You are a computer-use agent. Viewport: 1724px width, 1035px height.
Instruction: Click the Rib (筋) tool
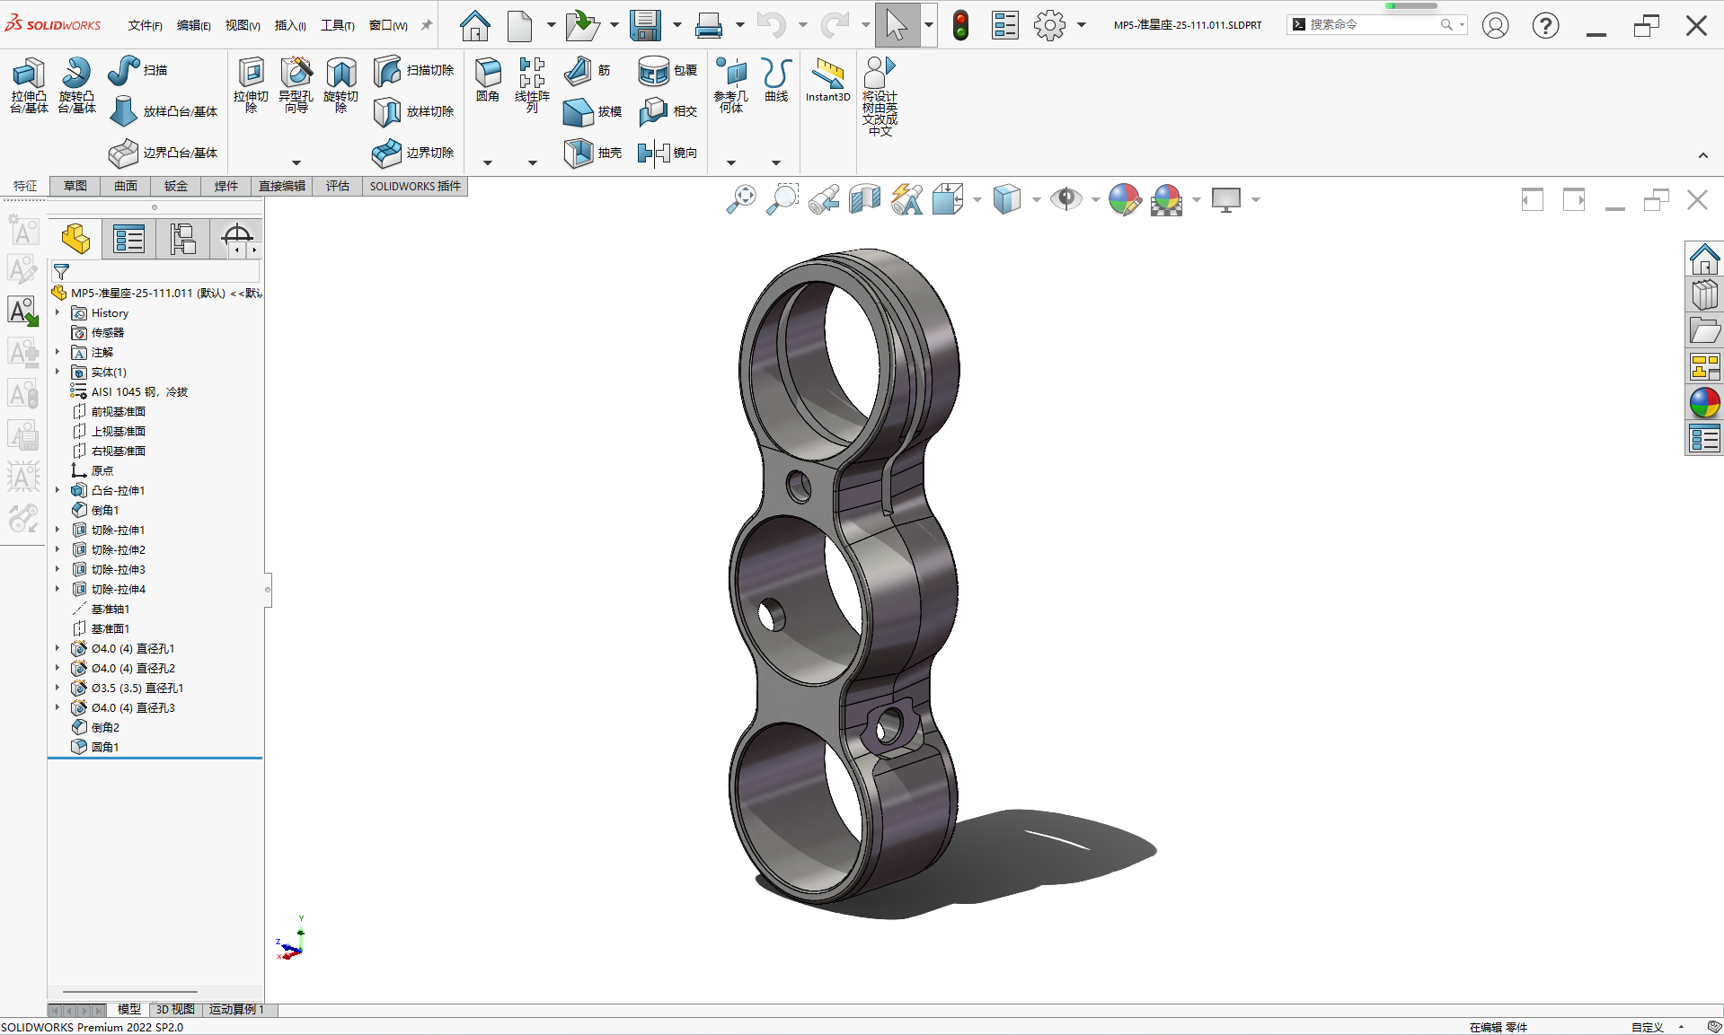(588, 70)
